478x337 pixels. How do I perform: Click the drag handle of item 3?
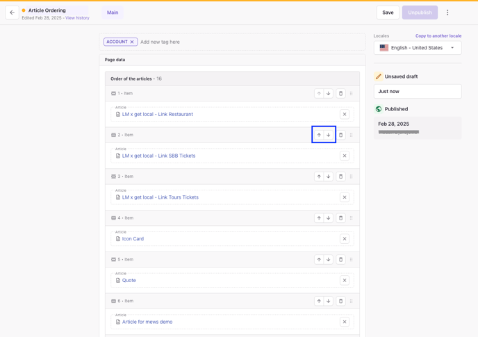click(x=351, y=176)
